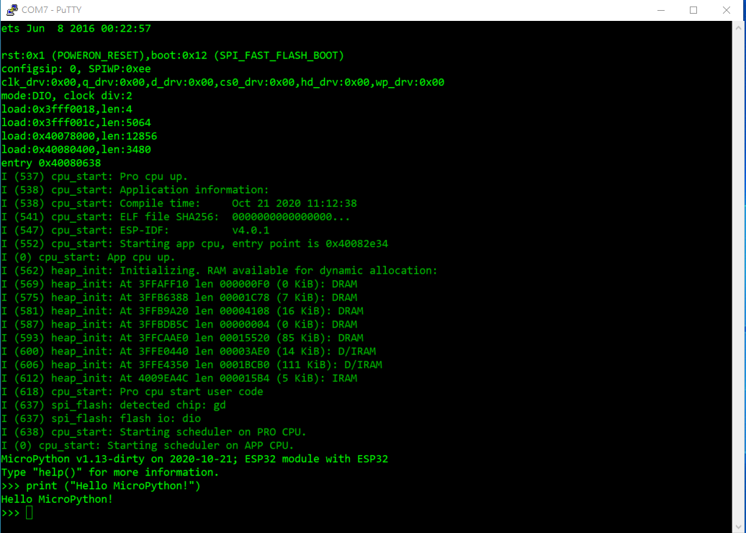Click the 'load:0x3fff001c,len:5064' line
Screen dimensions: 746x533
76,122
